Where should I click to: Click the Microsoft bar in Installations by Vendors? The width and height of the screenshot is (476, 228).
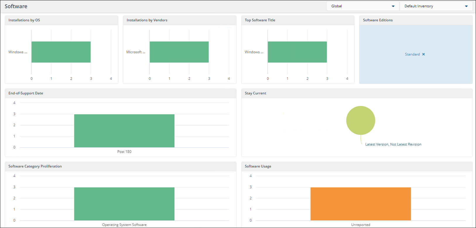(179, 52)
